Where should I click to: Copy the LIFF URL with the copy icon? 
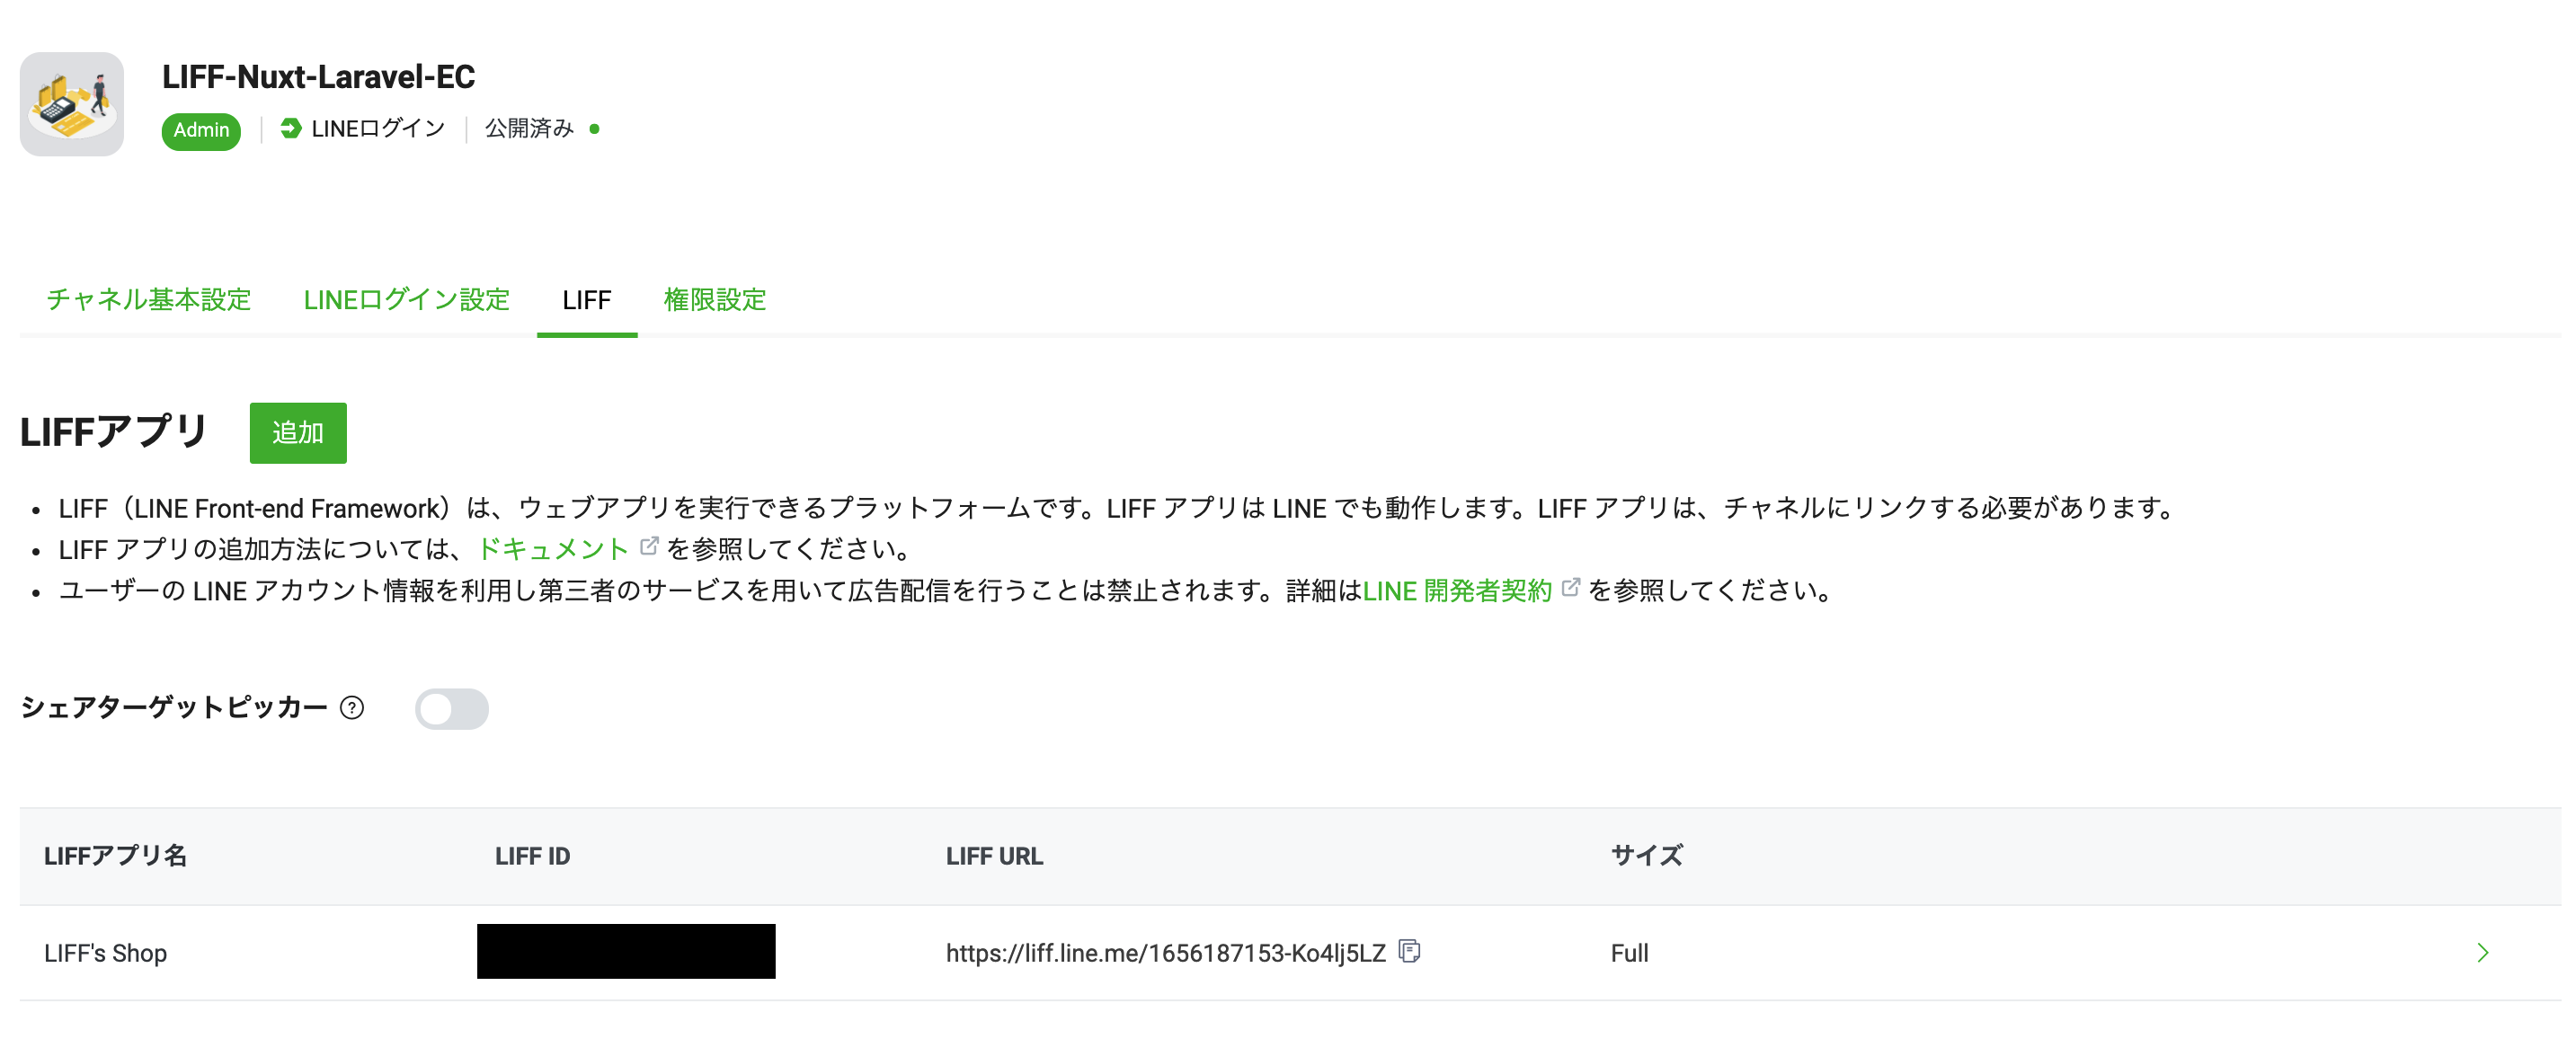(1411, 952)
